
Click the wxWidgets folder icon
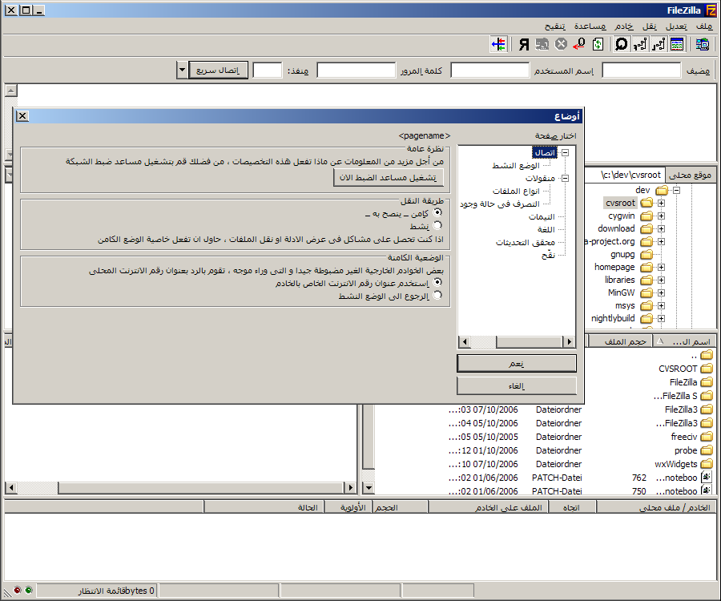pos(707,463)
